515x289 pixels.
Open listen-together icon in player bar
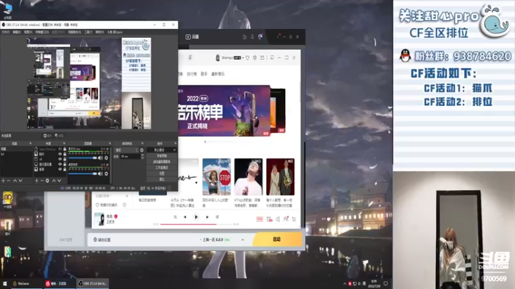(286, 219)
